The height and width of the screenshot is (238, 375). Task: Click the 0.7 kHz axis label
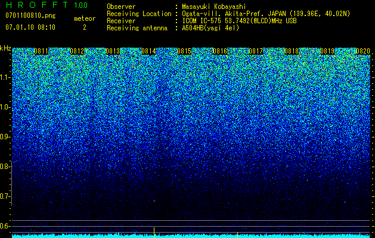coord(5,196)
